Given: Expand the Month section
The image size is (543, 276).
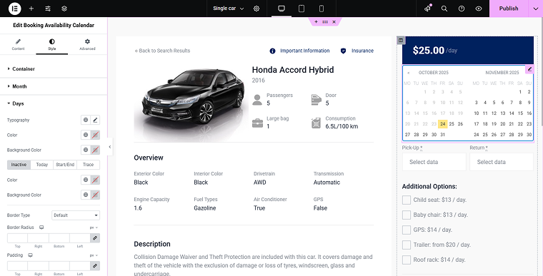Looking at the screenshot, I should tap(54, 86).
